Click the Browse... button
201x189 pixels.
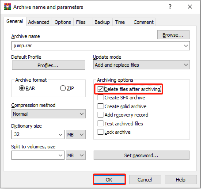173,35
